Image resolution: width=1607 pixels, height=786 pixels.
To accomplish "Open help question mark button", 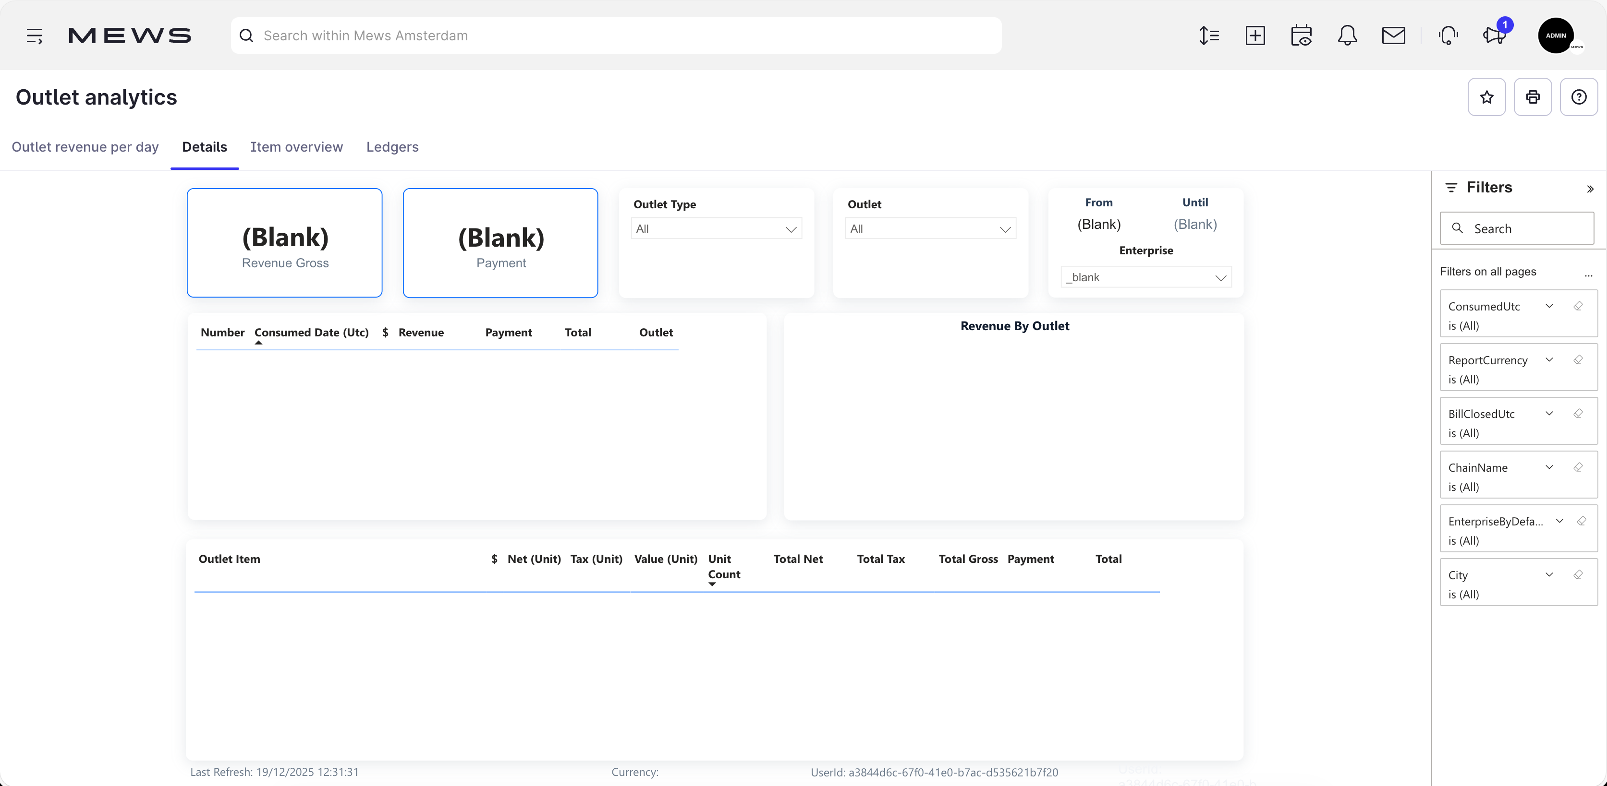I will pos(1579,96).
